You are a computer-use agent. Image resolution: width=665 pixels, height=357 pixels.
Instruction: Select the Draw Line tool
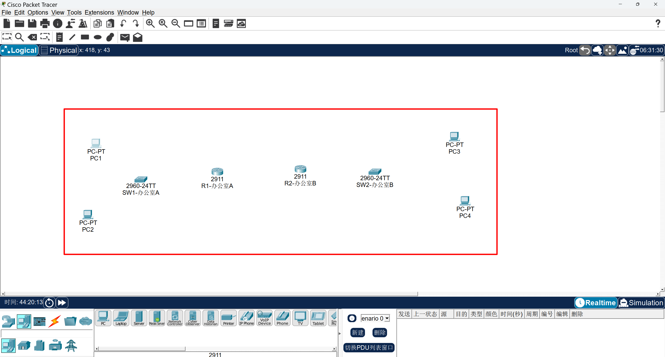(72, 37)
